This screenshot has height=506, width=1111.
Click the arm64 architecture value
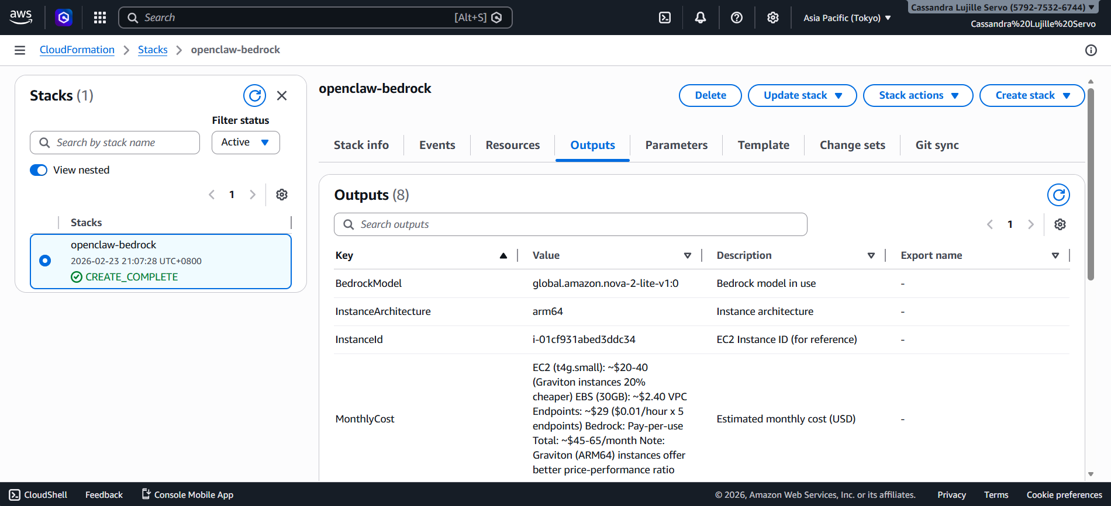pos(547,311)
